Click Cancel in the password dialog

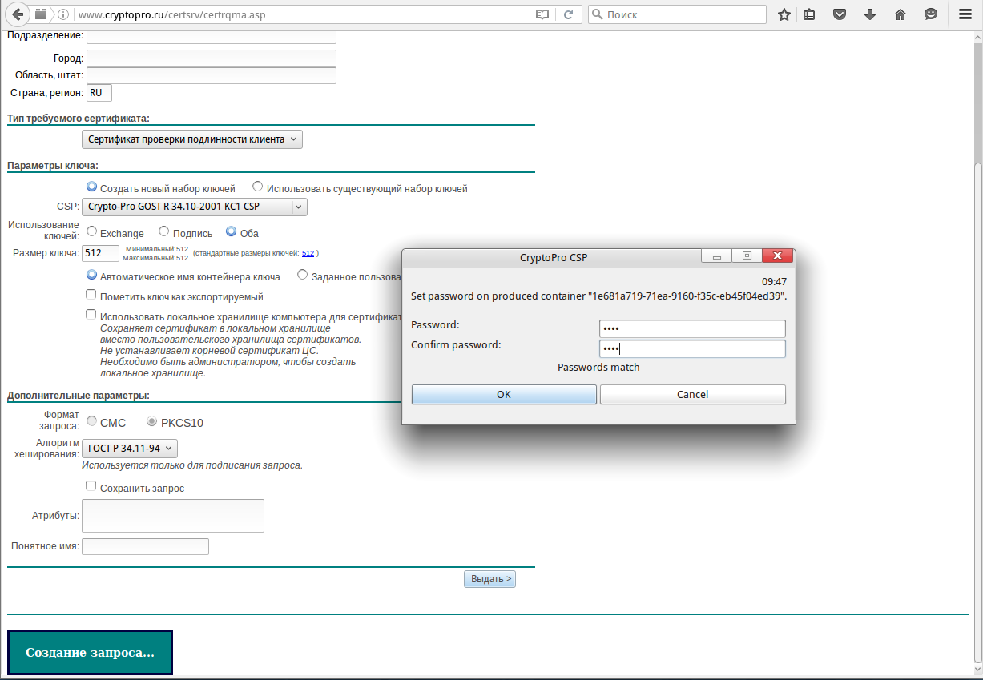[692, 395]
